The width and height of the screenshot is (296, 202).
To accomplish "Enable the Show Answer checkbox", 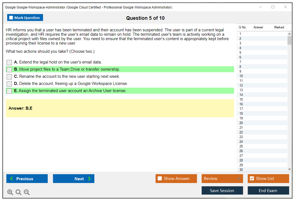I will [160, 179].
